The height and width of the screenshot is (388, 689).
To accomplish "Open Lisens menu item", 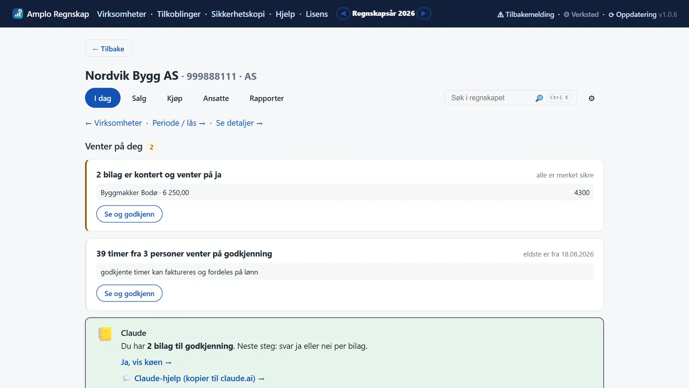I will click(x=316, y=14).
